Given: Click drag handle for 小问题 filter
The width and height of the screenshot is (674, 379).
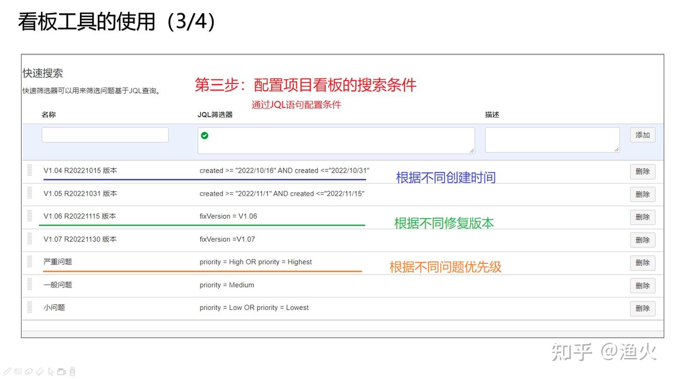Looking at the screenshot, I should tap(30, 307).
